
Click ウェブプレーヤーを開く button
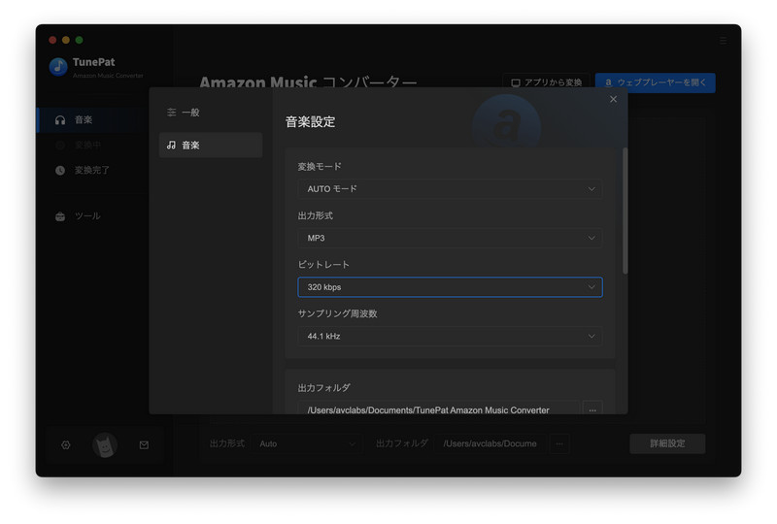pos(655,82)
